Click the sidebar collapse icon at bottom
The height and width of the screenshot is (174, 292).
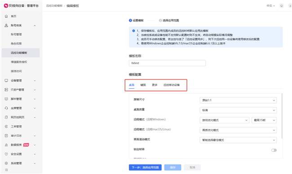click(6, 170)
